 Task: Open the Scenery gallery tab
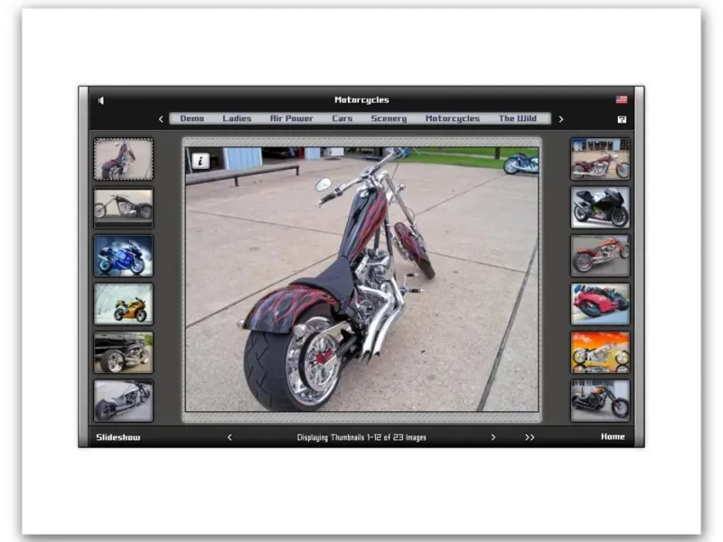[x=389, y=118]
